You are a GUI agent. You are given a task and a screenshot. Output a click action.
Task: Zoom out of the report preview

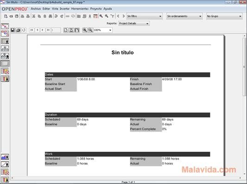[x=90, y=30]
